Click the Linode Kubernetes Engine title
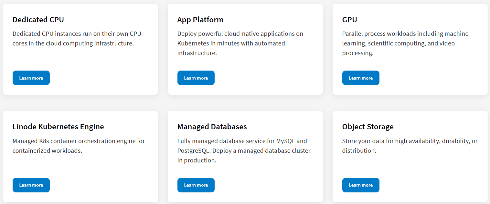The image size is (490, 204). tap(58, 127)
